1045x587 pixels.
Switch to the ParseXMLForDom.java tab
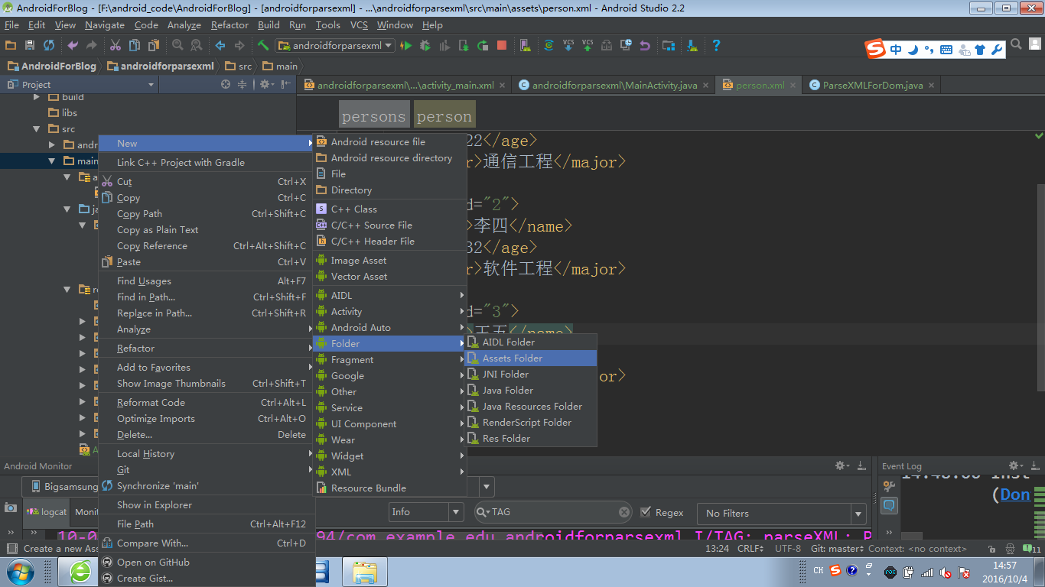pyautogui.click(x=873, y=85)
